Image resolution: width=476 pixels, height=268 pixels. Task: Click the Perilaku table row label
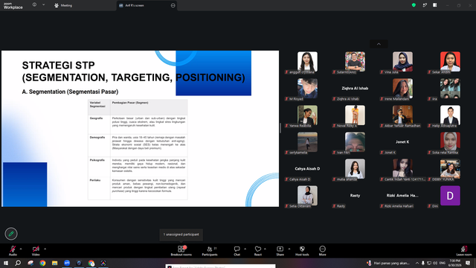click(x=95, y=180)
